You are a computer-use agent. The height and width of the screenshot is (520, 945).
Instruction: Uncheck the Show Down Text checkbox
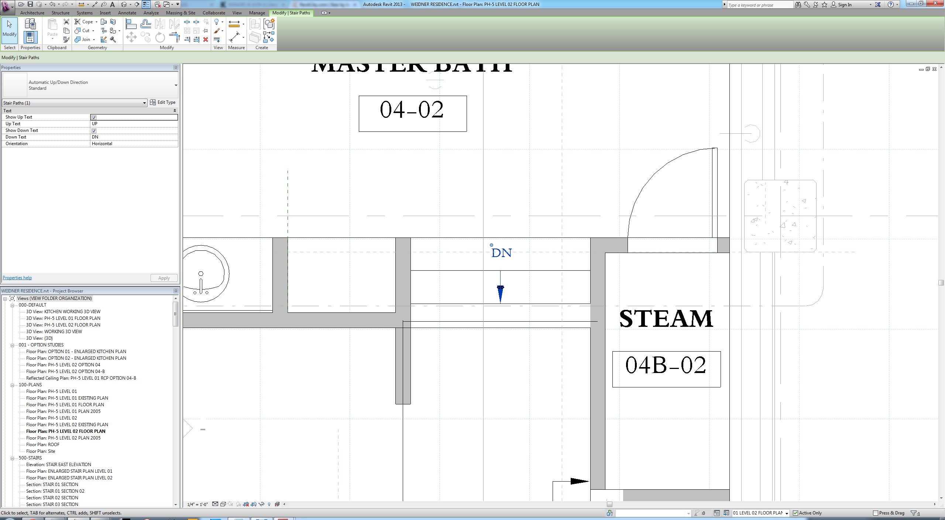coord(94,131)
